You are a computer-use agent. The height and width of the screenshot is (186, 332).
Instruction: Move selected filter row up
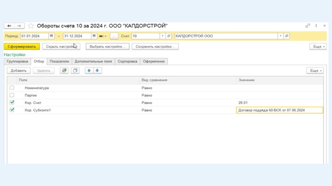coord(89,71)
